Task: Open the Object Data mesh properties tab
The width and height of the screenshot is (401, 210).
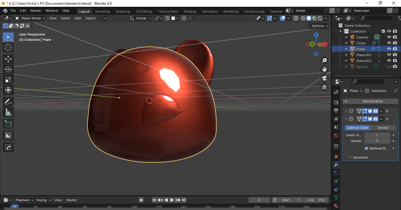Action: (336, 198)
